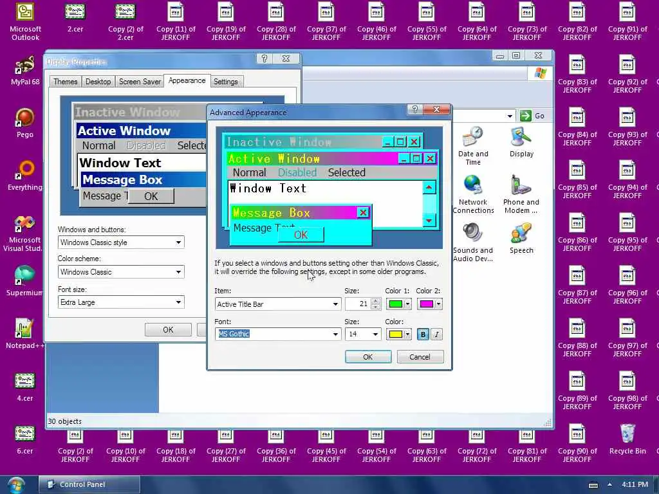
Task: Click preview window scrollbar up arrow
Action: click(429, 187)
